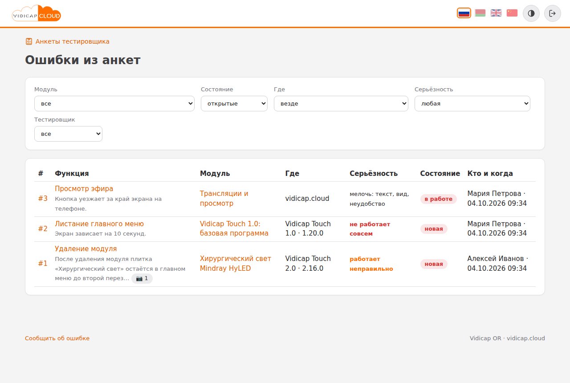The image size is (570, 383).
Task: Switch language to Russian flag
Action: 464,13
